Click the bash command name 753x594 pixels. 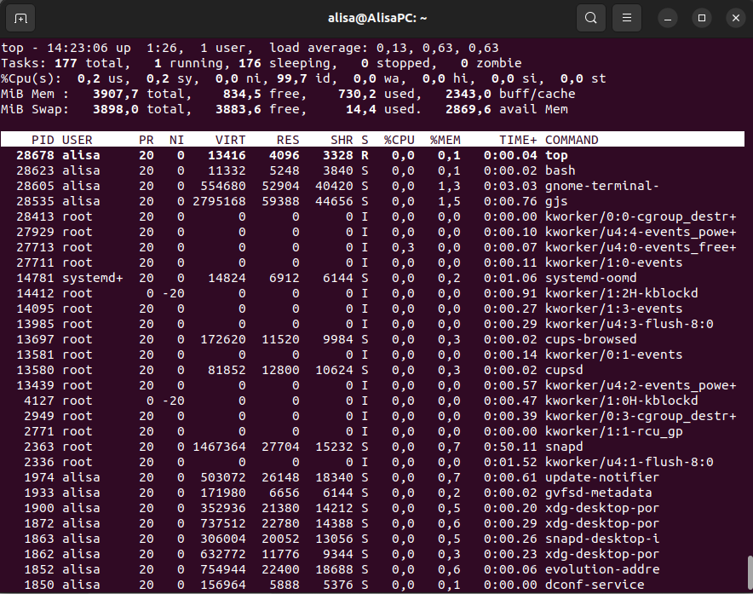tap(560, 170)
